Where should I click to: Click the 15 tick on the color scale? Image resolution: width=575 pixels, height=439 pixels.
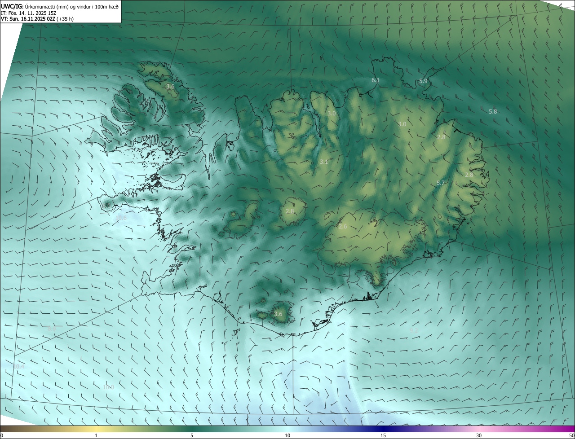383,435
